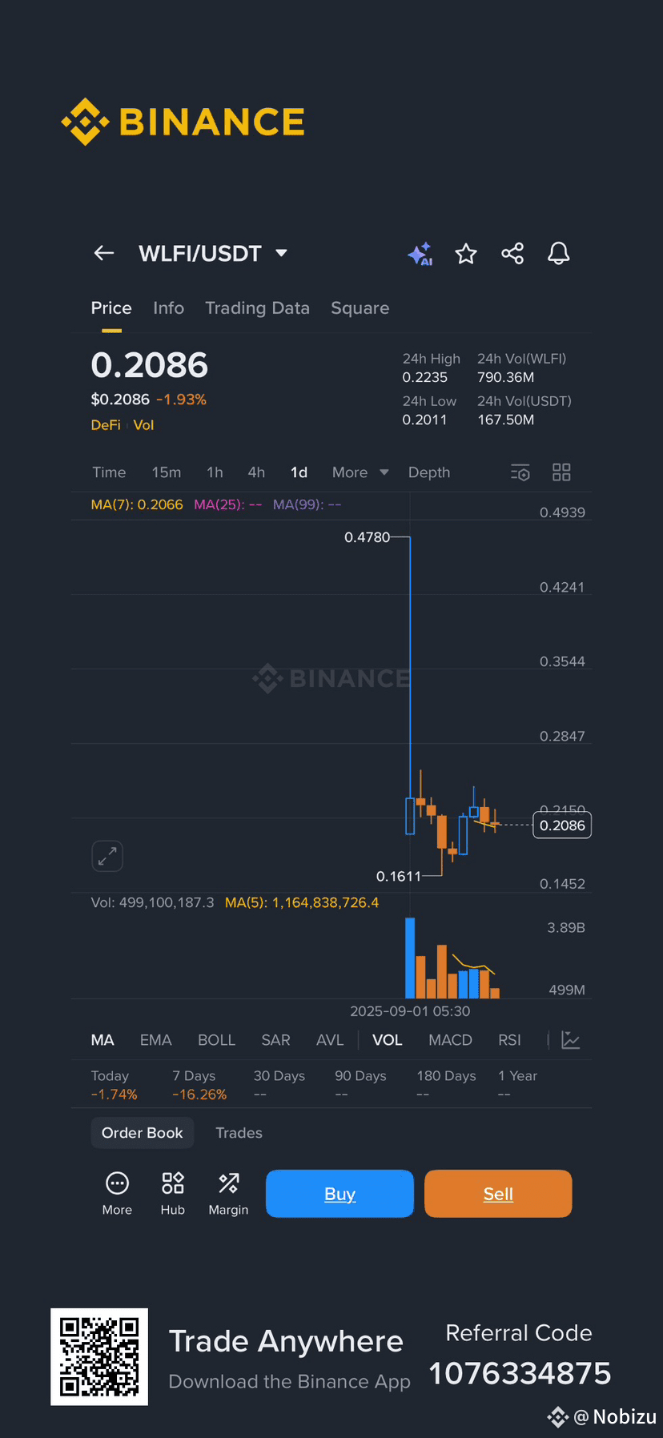Switch to the Trades tab
663x1438 pixels.
[239, 1133]
